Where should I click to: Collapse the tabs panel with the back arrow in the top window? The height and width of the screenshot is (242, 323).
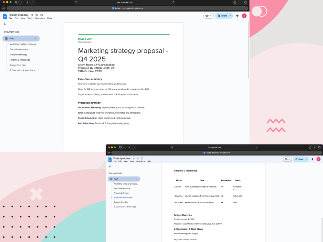click(5, 24)
